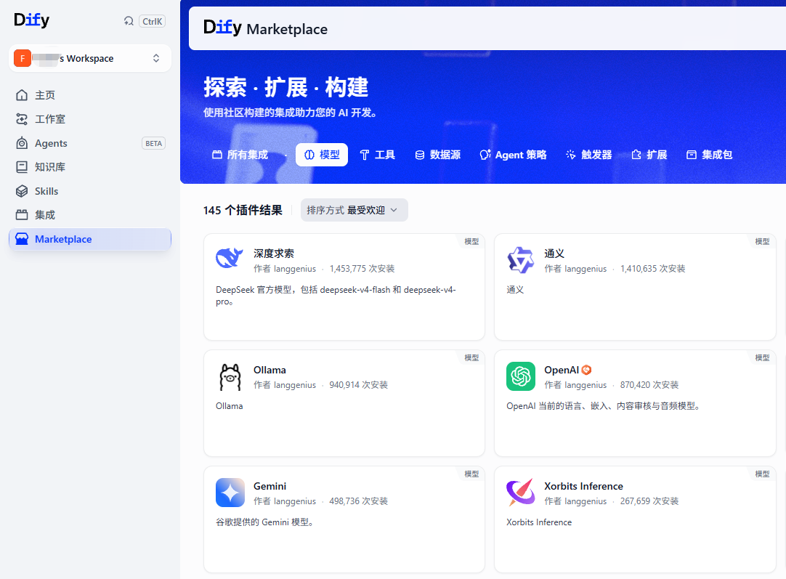Click the Ollama llama icon
The width and height of the screenshot is (786, 579).
tap(230, 376)
